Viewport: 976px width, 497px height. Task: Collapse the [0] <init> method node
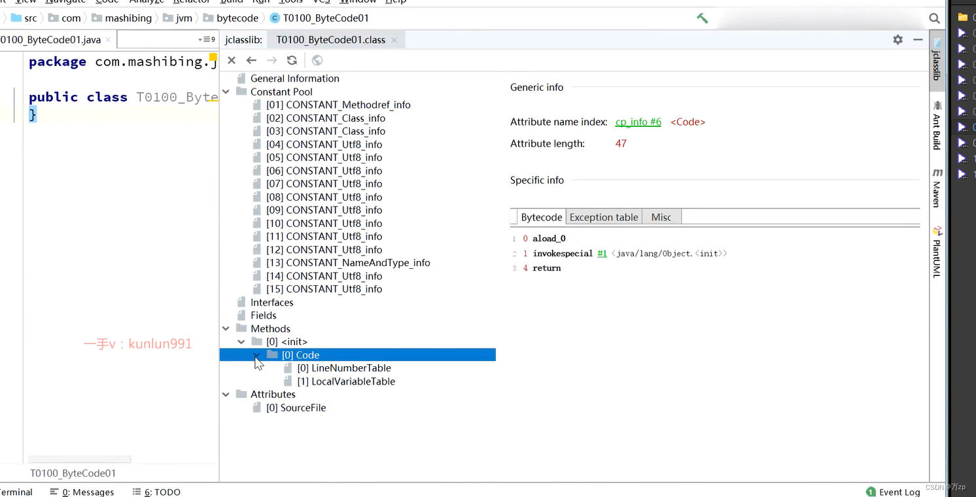241,342
